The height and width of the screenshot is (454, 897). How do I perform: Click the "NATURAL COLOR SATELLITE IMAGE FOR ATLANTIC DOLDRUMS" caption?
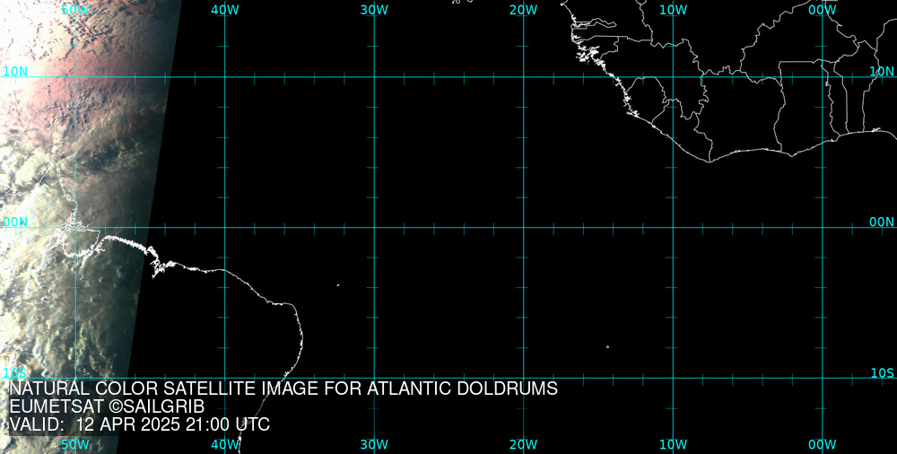point(283,389)
